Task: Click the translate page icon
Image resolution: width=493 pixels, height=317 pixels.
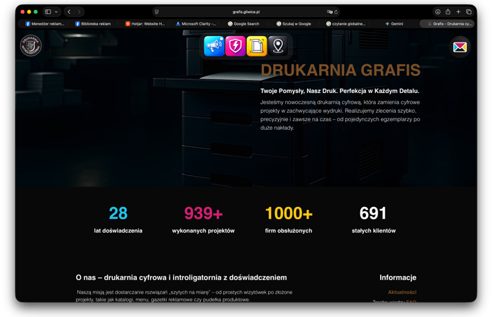Action: click(x=329, y=12)
